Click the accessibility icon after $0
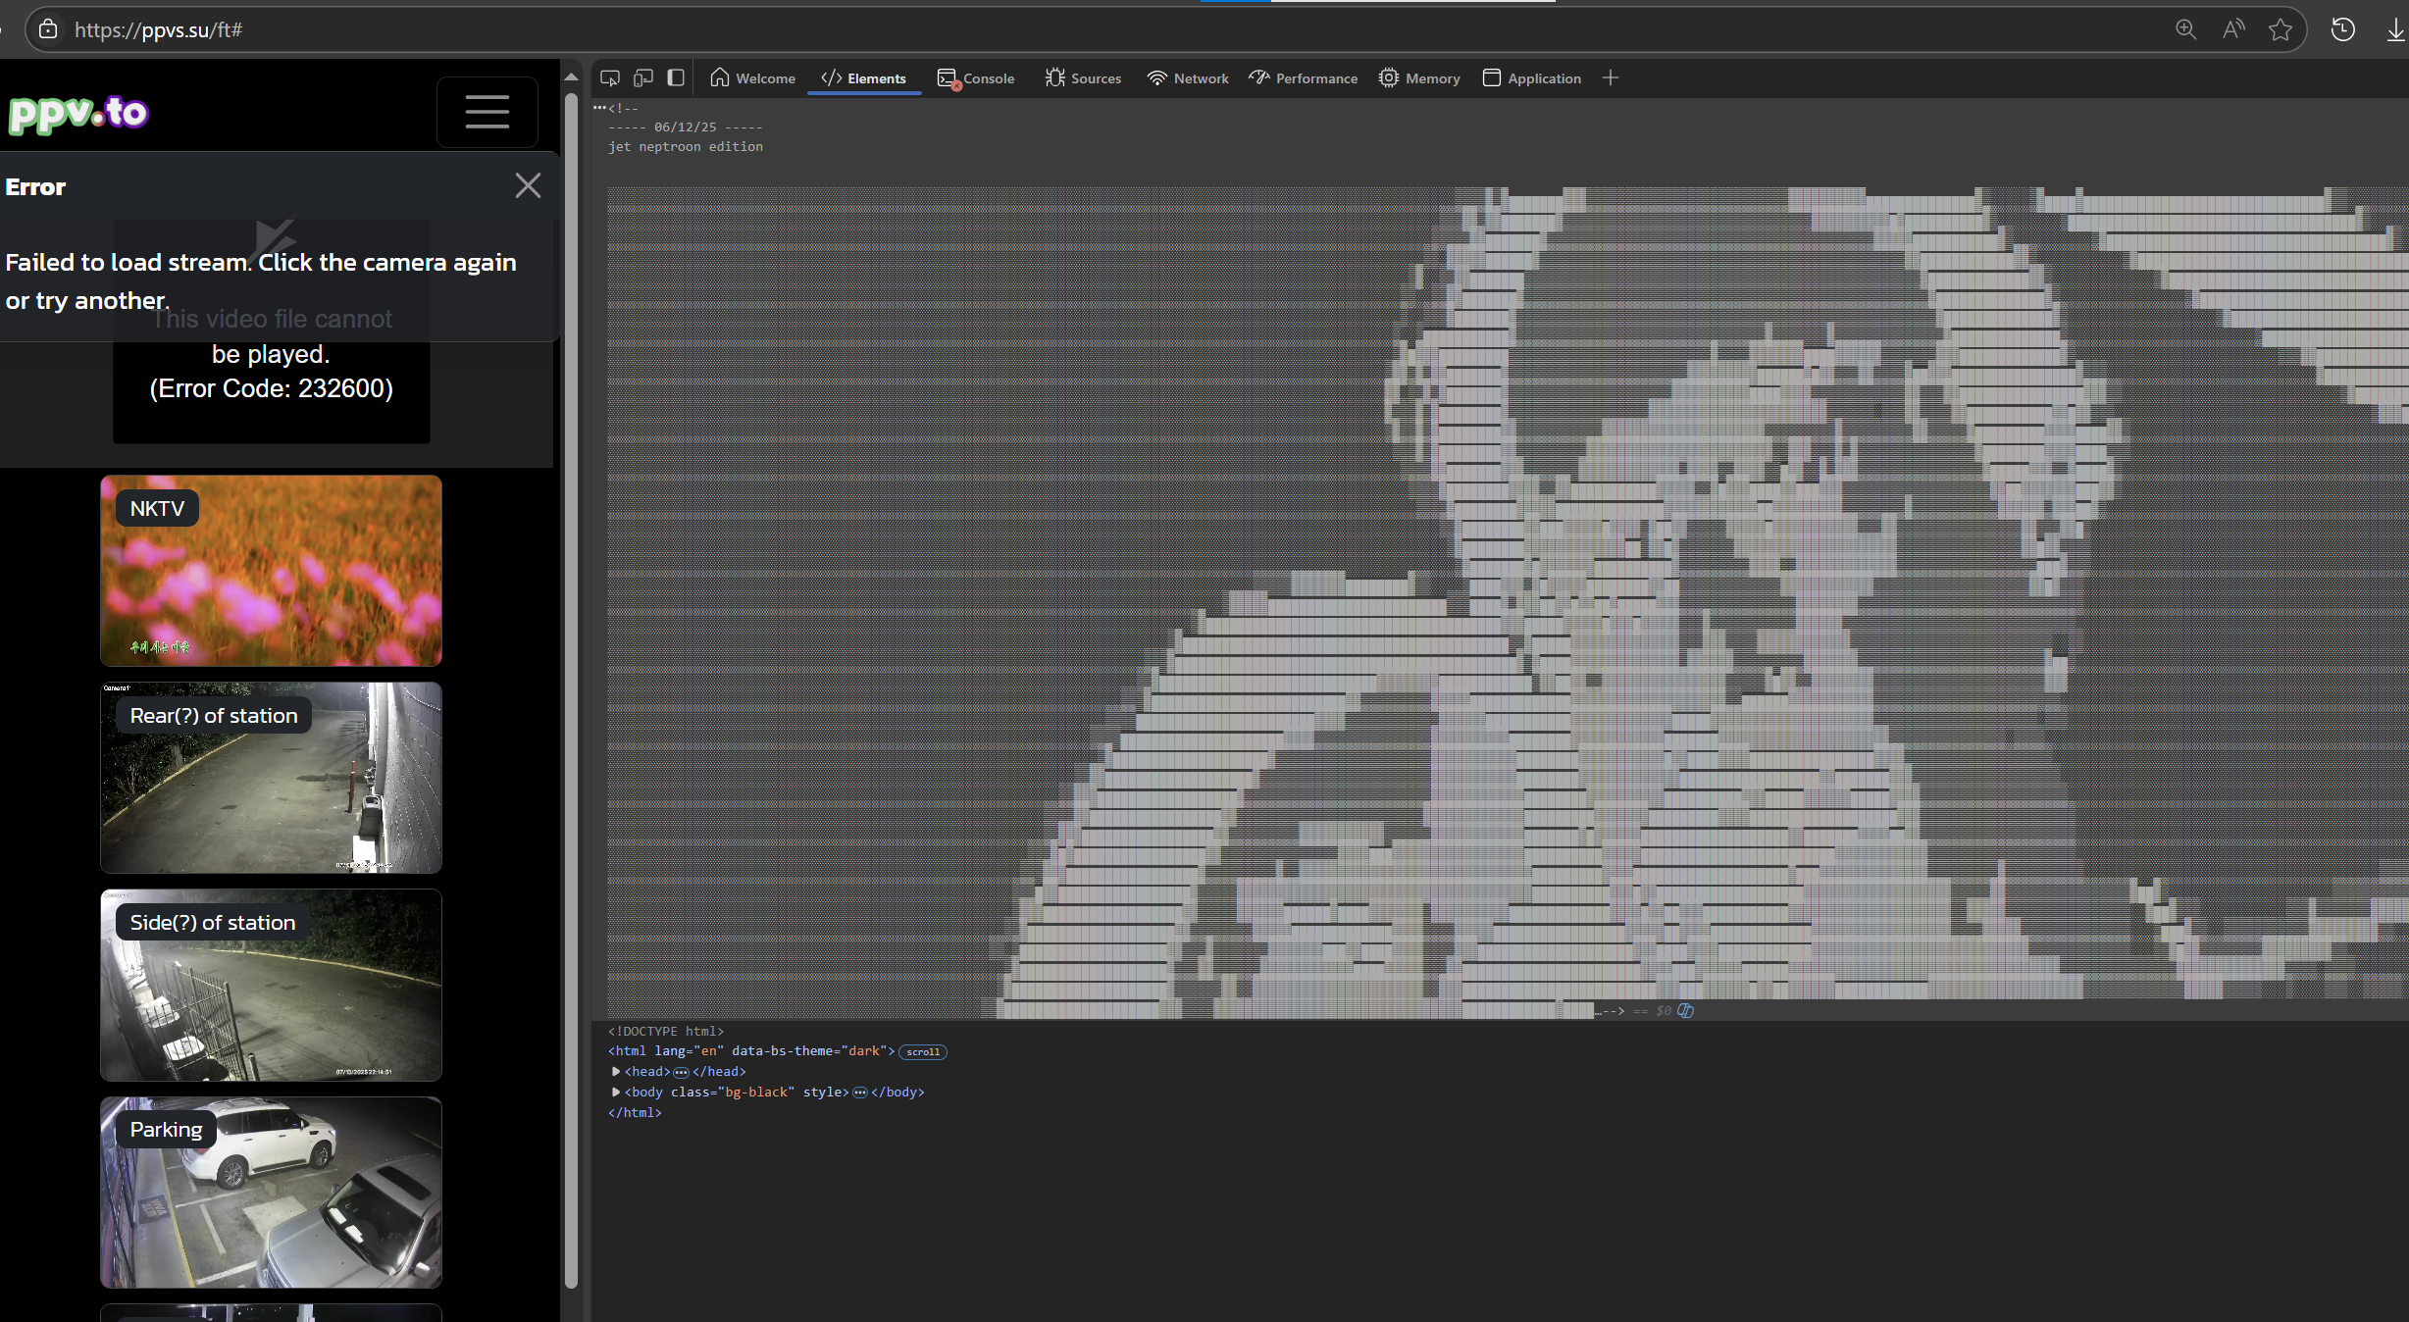2409x1322 pixels. [1685, 1010]
